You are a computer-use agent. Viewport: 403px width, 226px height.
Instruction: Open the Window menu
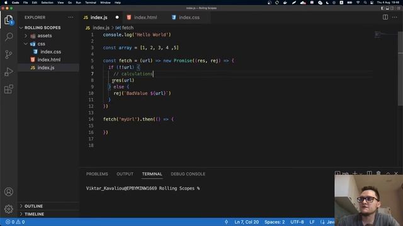point(105,3)
